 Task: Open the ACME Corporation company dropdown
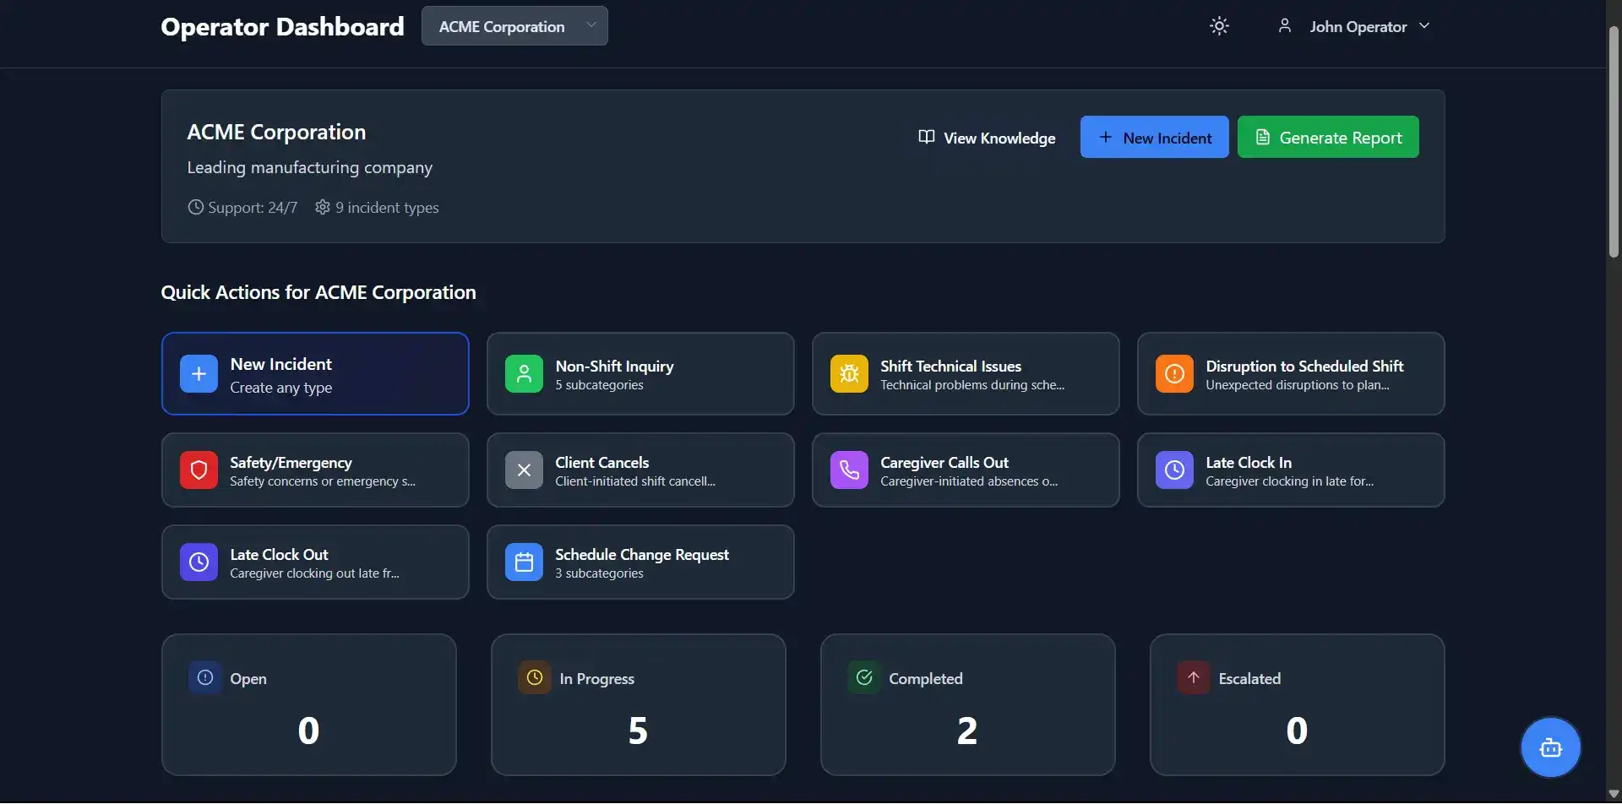click(x=514, y=26)
